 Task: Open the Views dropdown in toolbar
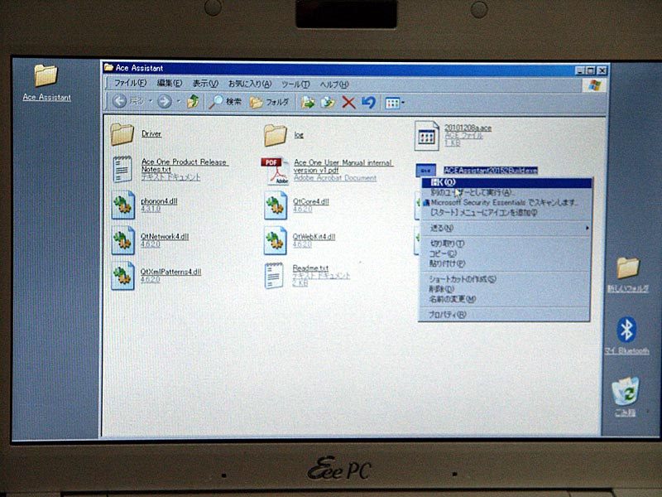[x=395, y=103]
